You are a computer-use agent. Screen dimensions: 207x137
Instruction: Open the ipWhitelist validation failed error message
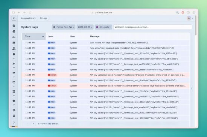pos(137,75)
